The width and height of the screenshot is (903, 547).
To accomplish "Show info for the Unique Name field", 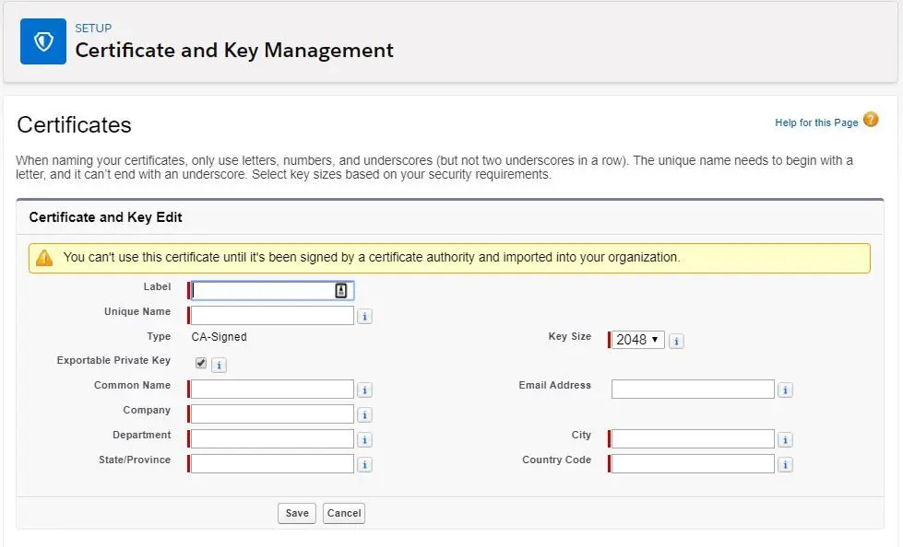I will point(364,317).
